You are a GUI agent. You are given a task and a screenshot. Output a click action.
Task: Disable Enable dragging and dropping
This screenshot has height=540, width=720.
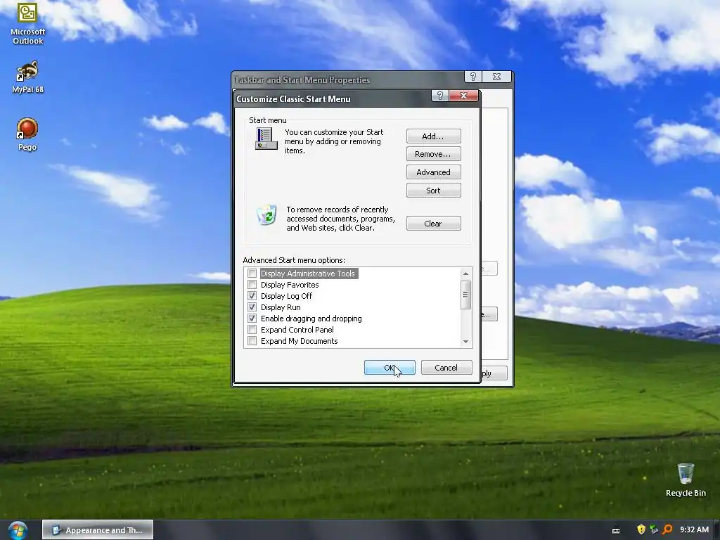tap(252, 319)
